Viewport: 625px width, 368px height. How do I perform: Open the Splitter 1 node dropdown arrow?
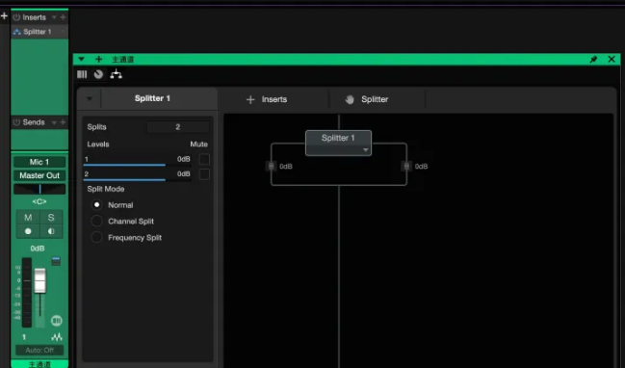[365, 150]
